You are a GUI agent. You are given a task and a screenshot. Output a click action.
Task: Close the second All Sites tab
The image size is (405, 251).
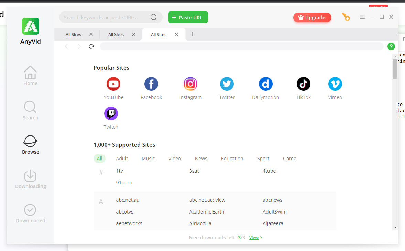coord(133,34)
